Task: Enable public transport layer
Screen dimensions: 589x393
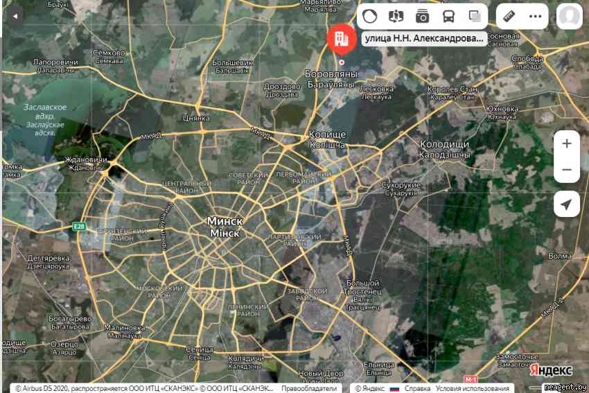Action: pyautogui.click(x=448, y=16)
